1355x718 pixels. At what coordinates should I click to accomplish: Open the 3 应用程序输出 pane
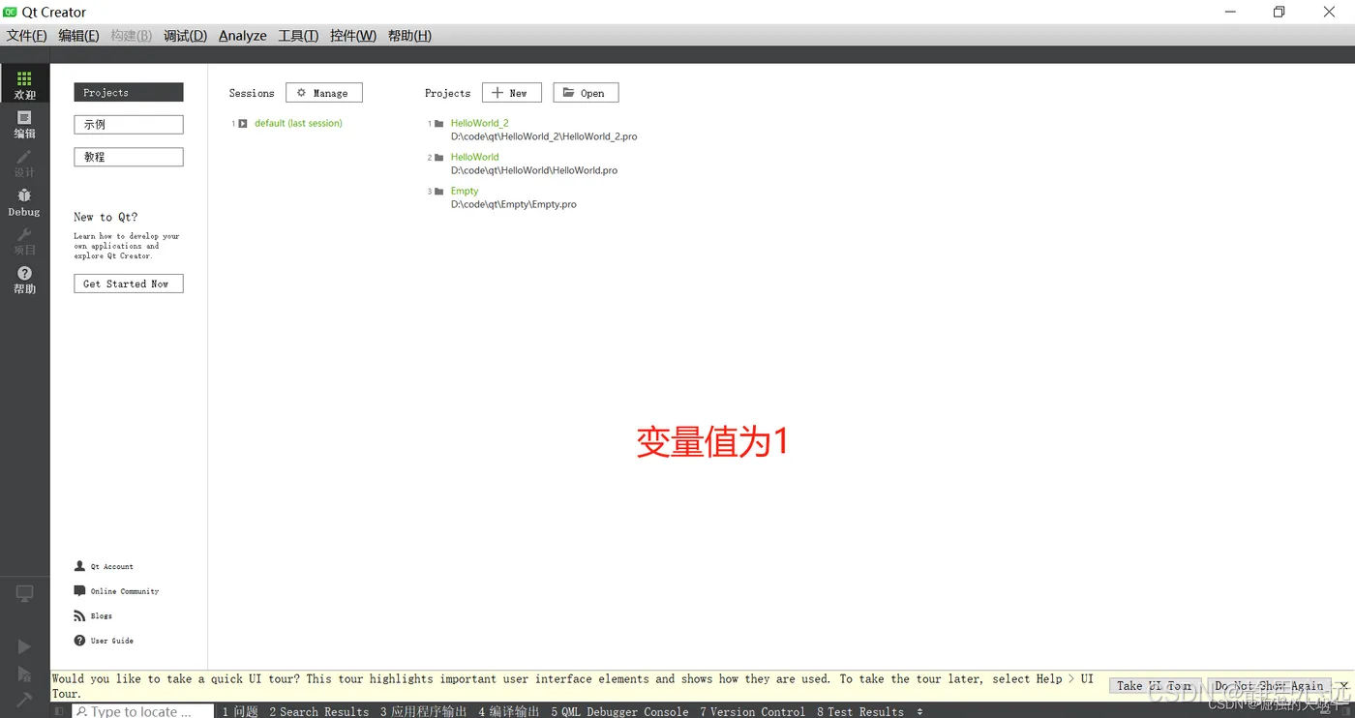point(424,711)
